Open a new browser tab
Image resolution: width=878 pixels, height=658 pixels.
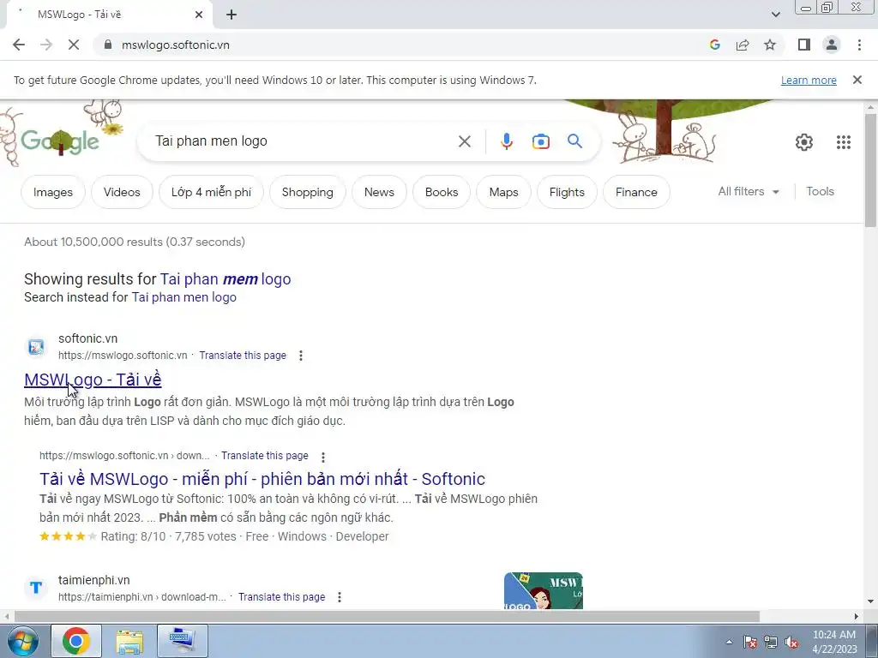coord(232,15)
